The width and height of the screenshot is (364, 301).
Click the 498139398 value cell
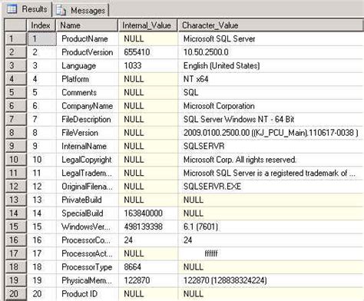(148, 227)
